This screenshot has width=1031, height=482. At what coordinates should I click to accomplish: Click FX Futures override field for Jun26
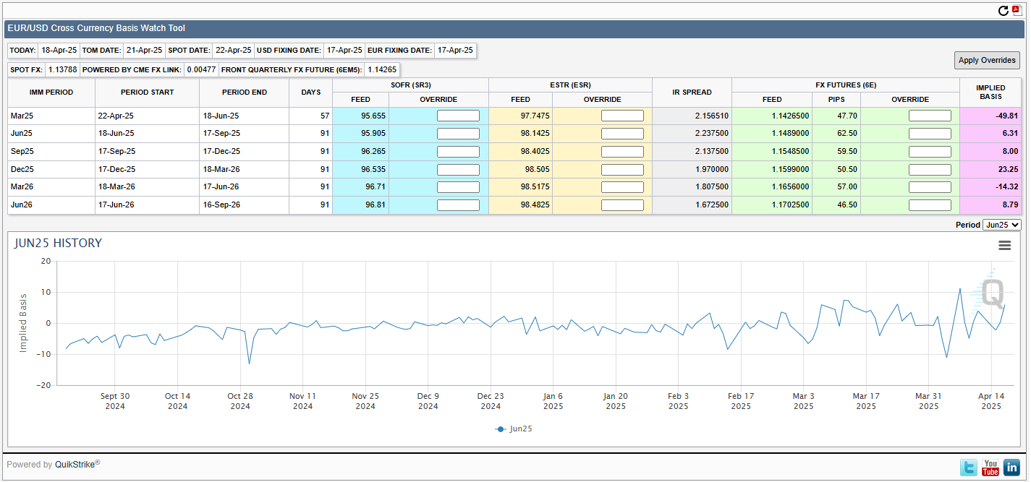pos(930,205)
